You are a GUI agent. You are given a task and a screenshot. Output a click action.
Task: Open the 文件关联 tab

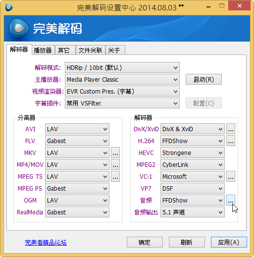(91, 50)
